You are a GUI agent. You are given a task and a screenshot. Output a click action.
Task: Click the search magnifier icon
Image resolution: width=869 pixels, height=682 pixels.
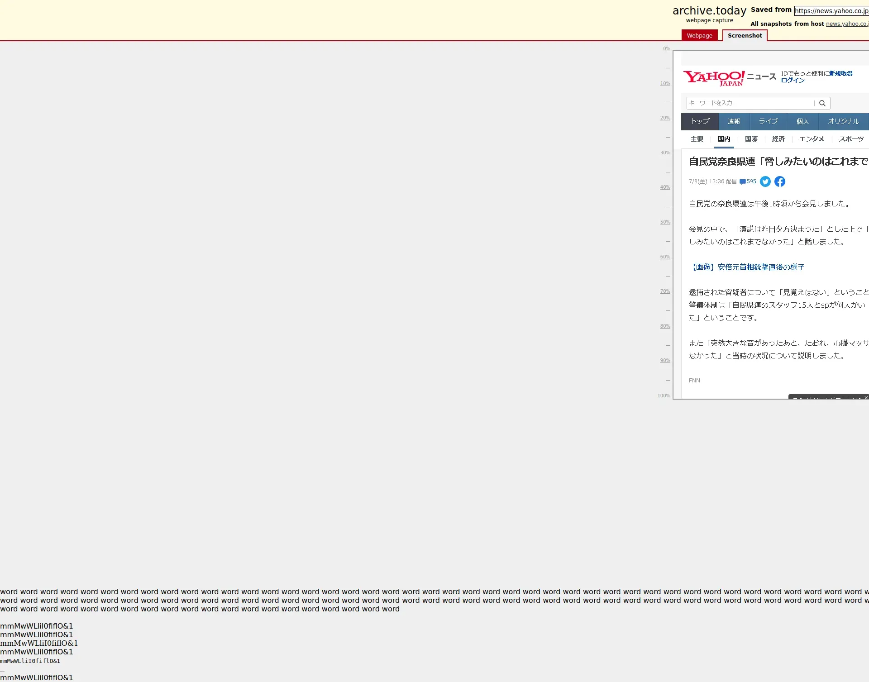(x=822, y=103)
